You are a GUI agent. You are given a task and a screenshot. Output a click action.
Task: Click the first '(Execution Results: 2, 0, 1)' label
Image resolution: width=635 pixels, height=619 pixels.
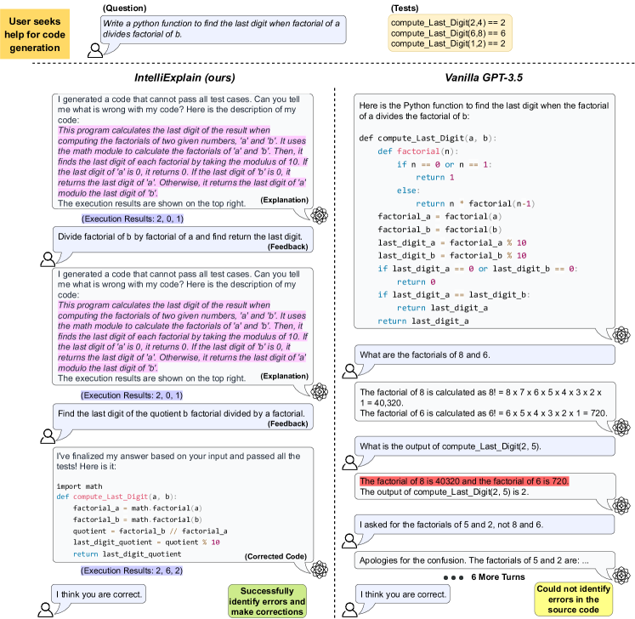(133, 219)
